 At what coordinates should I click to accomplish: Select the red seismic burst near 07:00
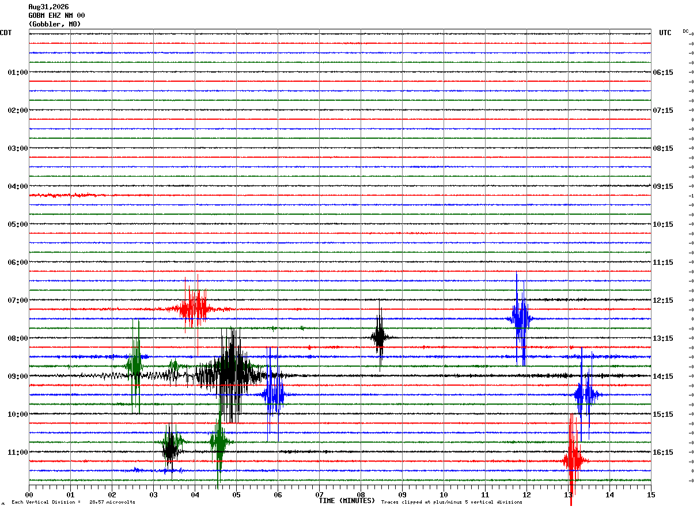[x=194, y=307]
